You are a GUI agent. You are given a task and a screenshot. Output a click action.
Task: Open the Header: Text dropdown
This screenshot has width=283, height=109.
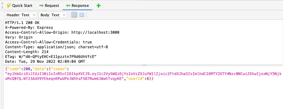[21, 15]
